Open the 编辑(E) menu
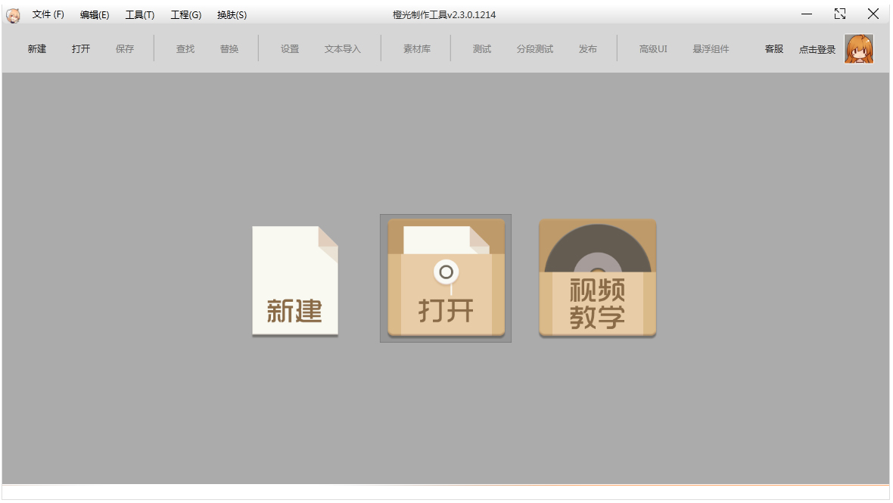 coord(95,15)
